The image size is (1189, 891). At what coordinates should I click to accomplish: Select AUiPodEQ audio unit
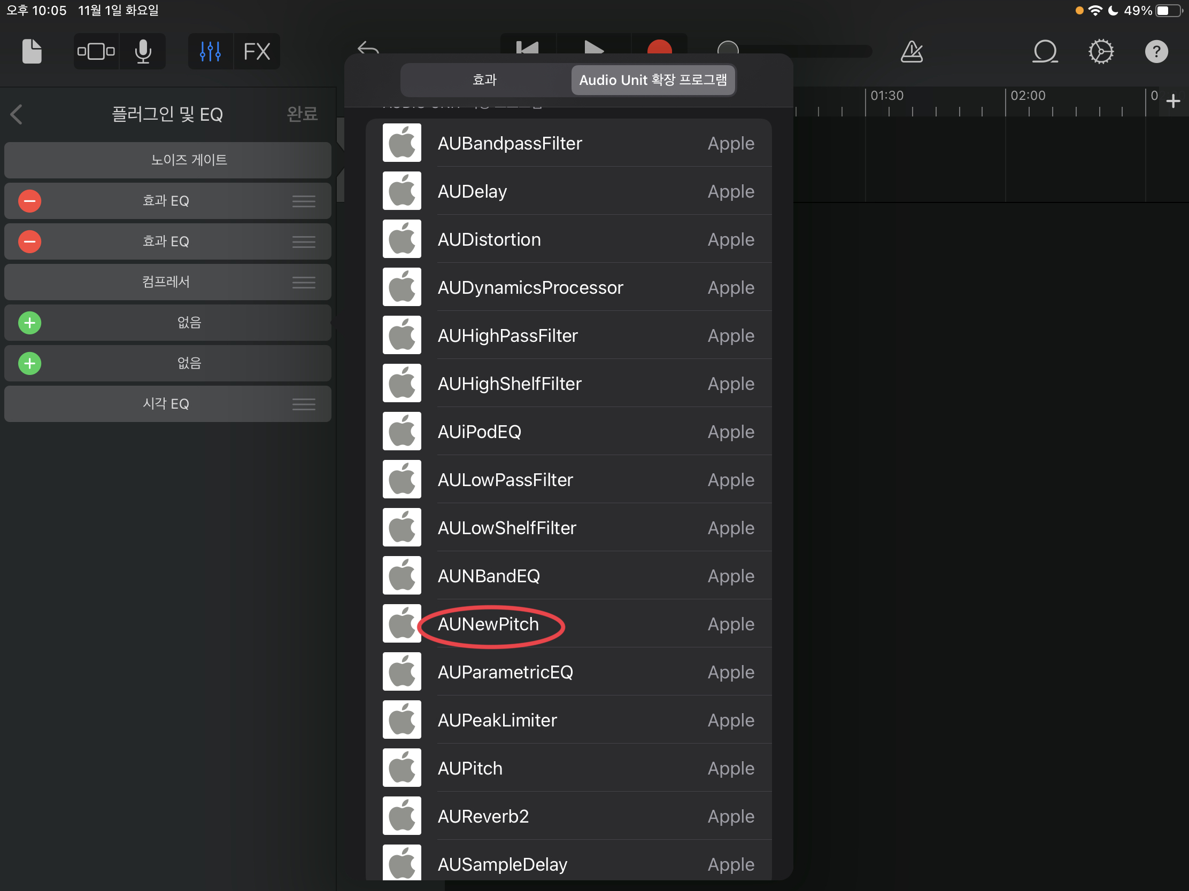coord(569,432)
